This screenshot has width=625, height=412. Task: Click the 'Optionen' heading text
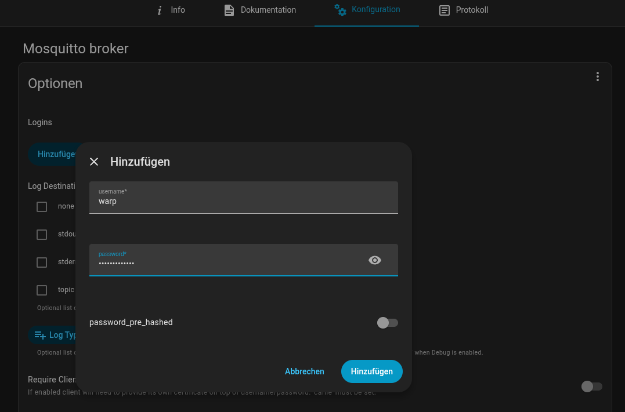pyautogui.click(x=55, y=83)
